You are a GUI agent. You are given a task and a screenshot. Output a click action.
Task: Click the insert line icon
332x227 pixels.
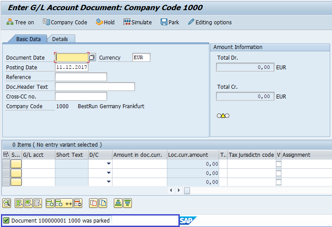50,203
